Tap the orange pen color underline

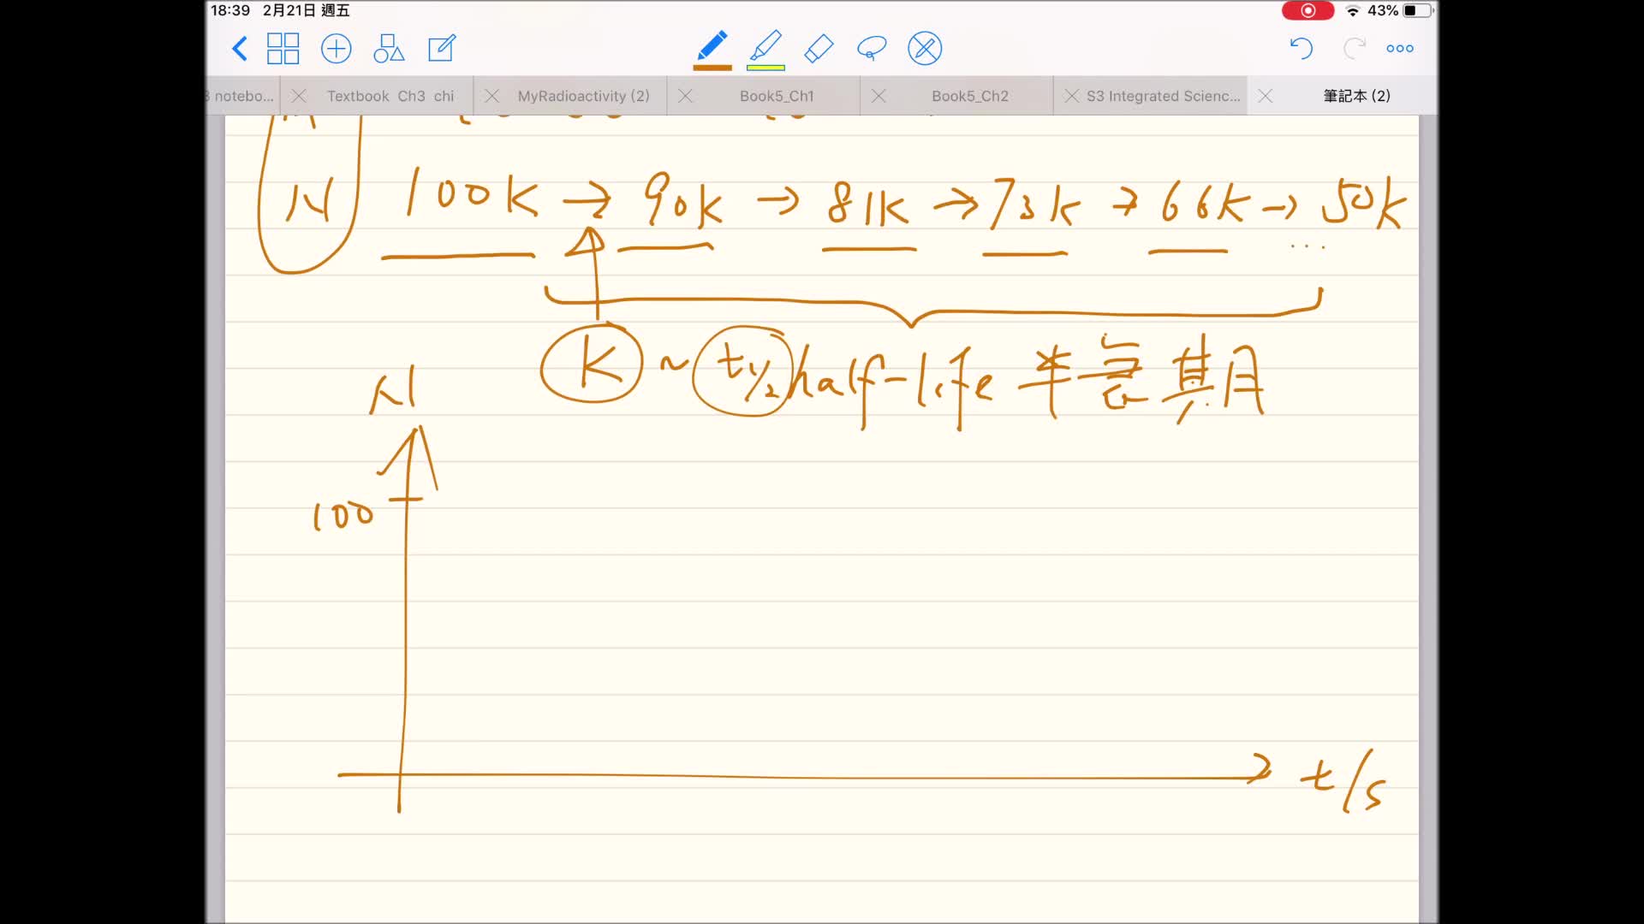pyautogui.click(x=712, y=67)
